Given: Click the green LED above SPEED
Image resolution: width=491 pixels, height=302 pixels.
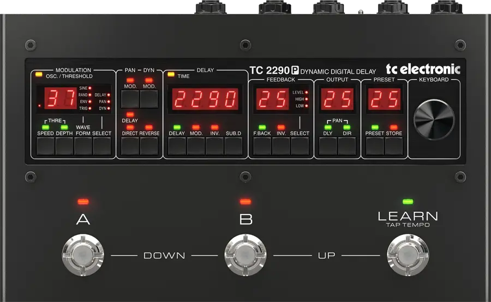Looking at the screenshot, I should pos(45,127).
